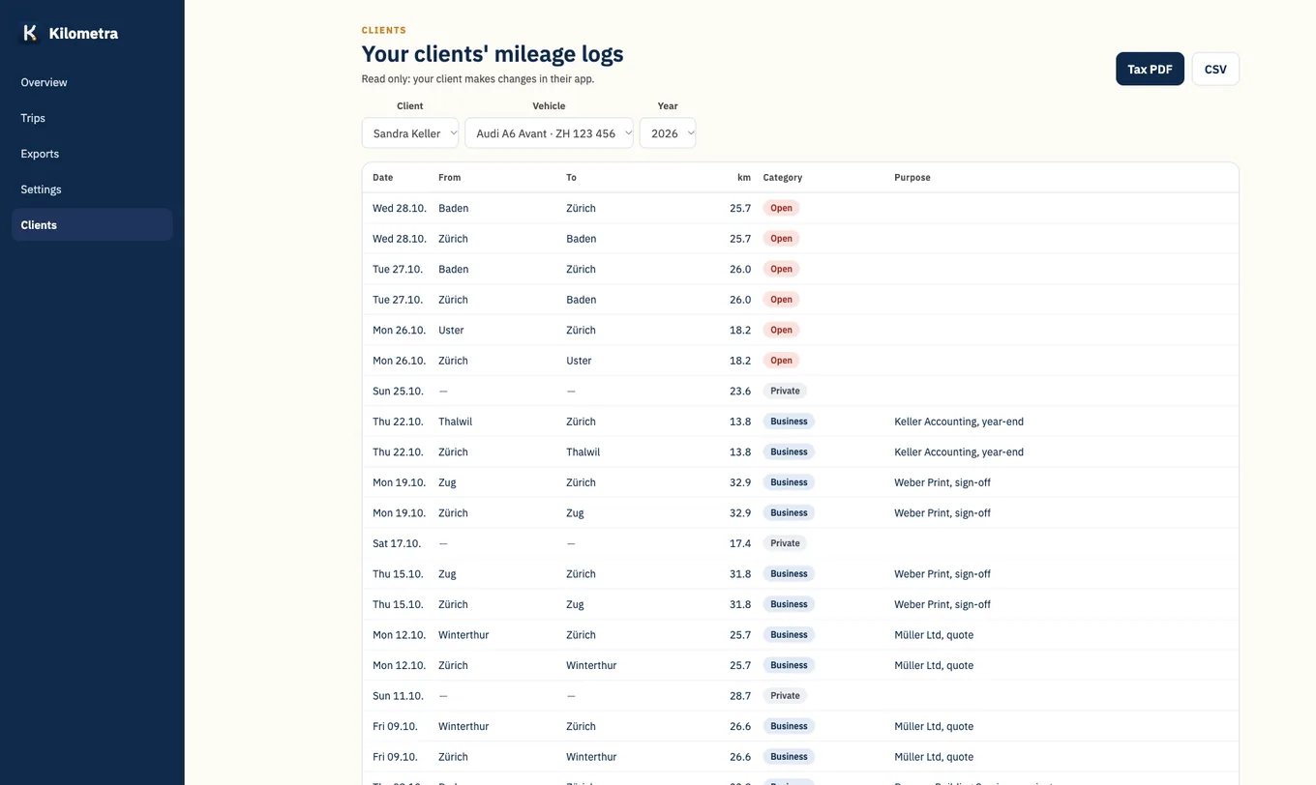The image size is (1316, 785).
Task: Click the 'Your clients' mileage logs' heading
Action: tap(493, 54)
